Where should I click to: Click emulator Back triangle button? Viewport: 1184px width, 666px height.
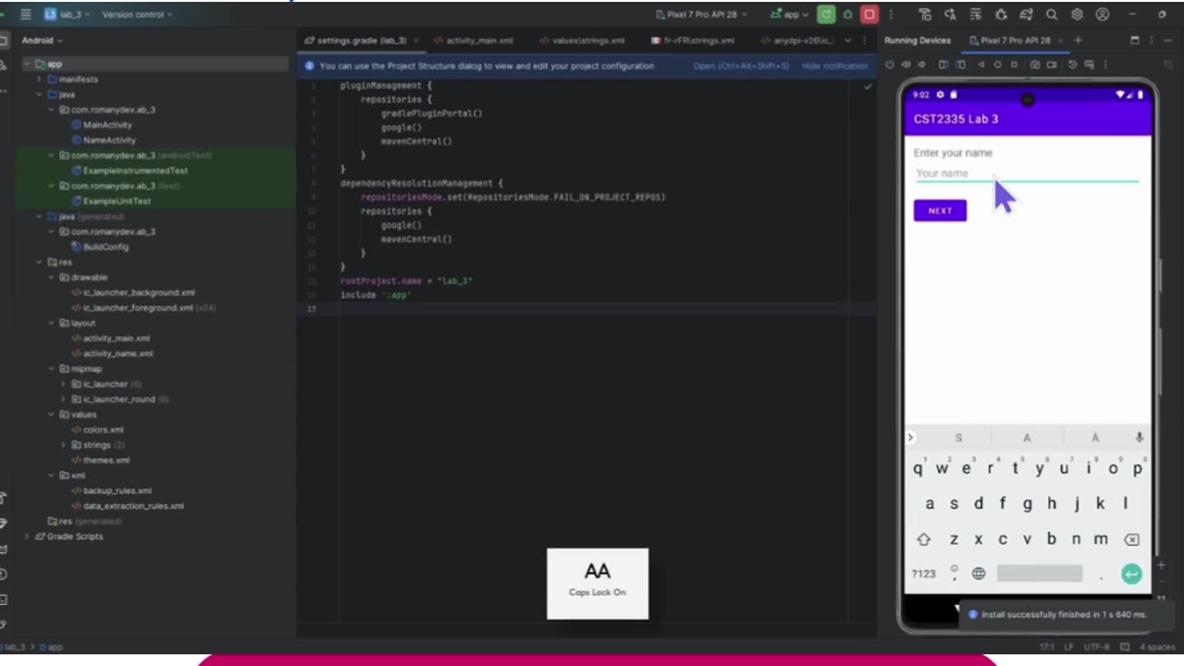pyautogui.click(x=980, y=65)
